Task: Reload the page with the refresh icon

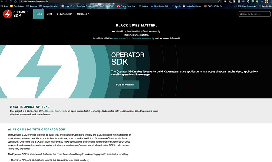Action: click(11, 2)
